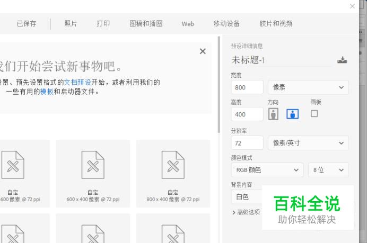Image resolution: width=367 pixels, height=243 pixels.
Task: Open the 8 位 bit depth dropdown
Action: point(328,170)
